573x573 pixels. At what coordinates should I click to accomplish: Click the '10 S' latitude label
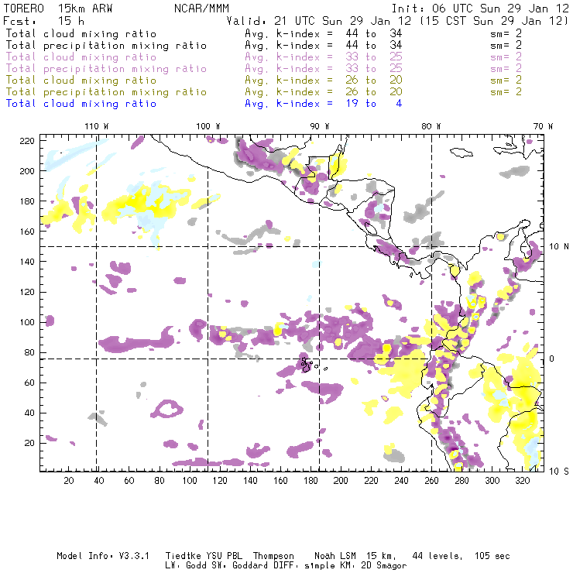pos(559,472)
